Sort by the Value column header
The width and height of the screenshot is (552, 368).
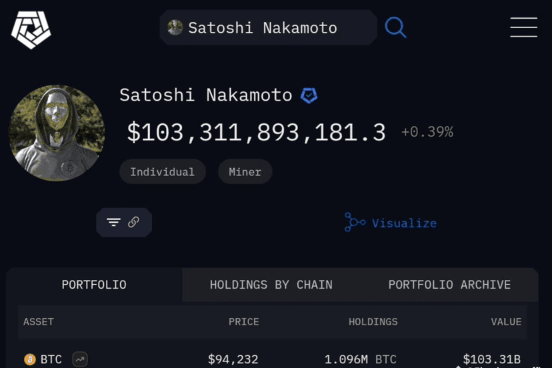click(x=506, y=322)
